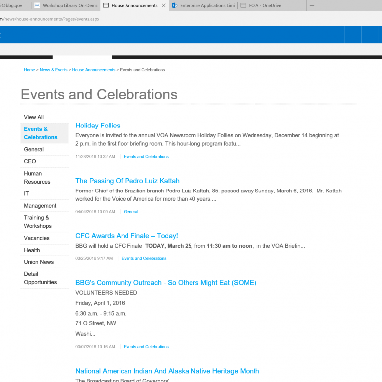
Task: Go to Home in breadcrumb
Action: click(29, 70)
